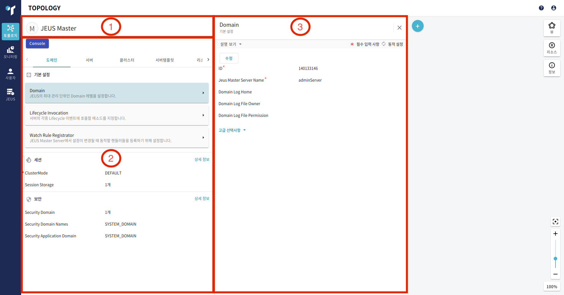Click the 100% zoom level indicator
The width and height of the screenshot is (564, 295).
click(x=552, y=286)
